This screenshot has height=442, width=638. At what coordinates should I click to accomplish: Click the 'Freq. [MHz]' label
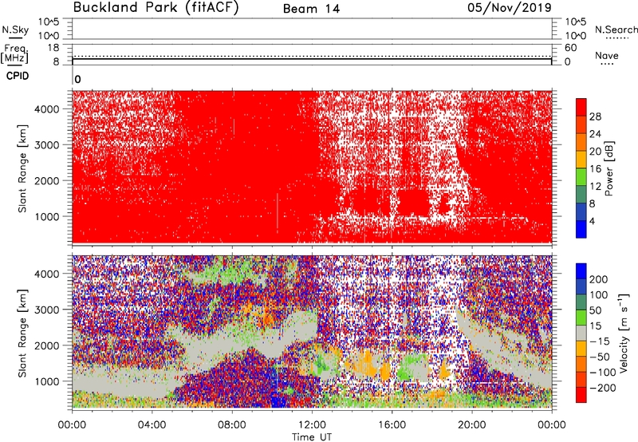pyautogui.click(x=15, y=53)
